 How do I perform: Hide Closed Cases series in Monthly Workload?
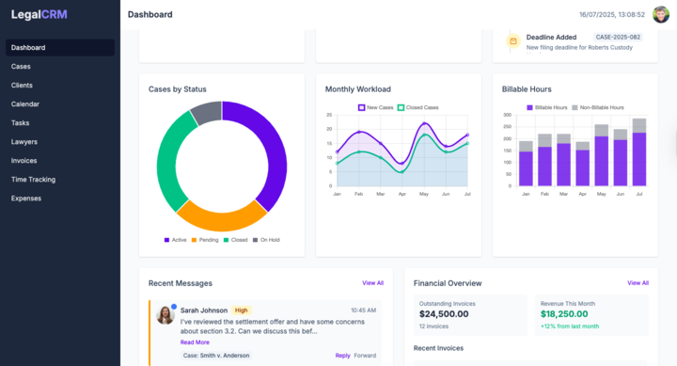tap(417, 107)
